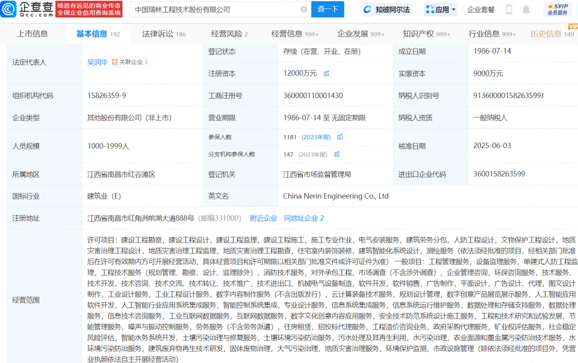The height and width of the screenshot is (363, 578).
Task: Select import-export code 3600158263599
Action: click(x=499, y=174)
